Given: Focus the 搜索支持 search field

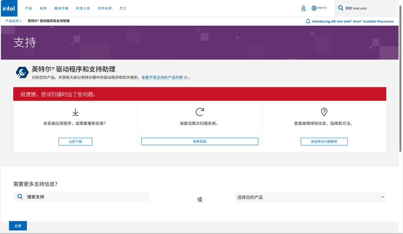Looking at the screenshot, I should 81,197.
